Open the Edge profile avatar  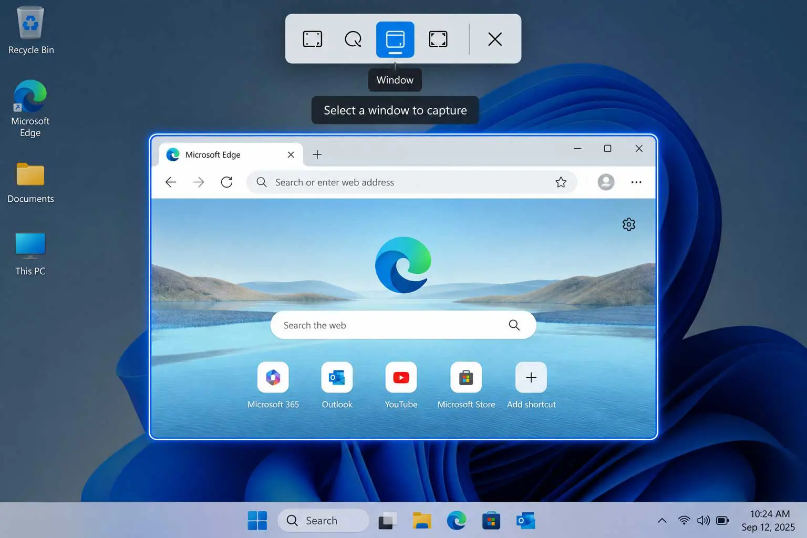(606, 182)
